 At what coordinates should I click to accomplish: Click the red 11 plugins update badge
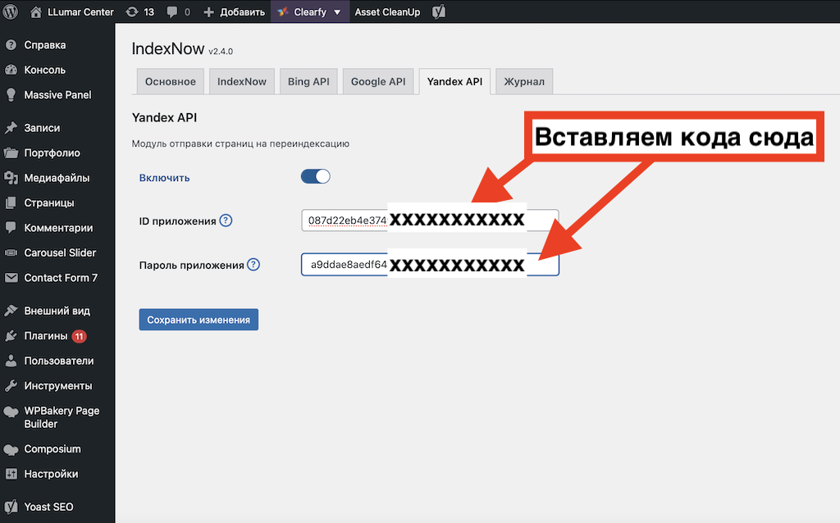(80, 336)
